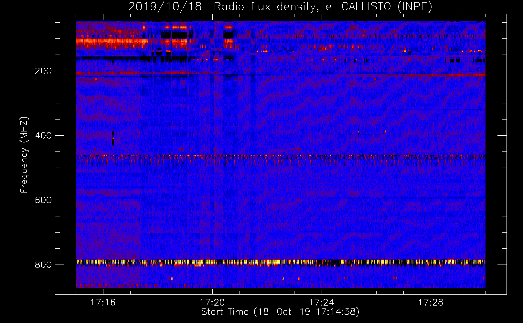Click the 600 frequency tick label
The height and width of the screenshot is (323, 523).
43,200
